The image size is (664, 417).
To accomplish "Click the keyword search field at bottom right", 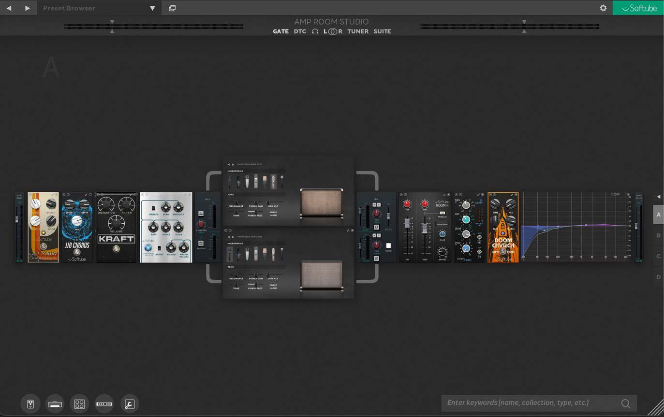I will click(532, 403).
